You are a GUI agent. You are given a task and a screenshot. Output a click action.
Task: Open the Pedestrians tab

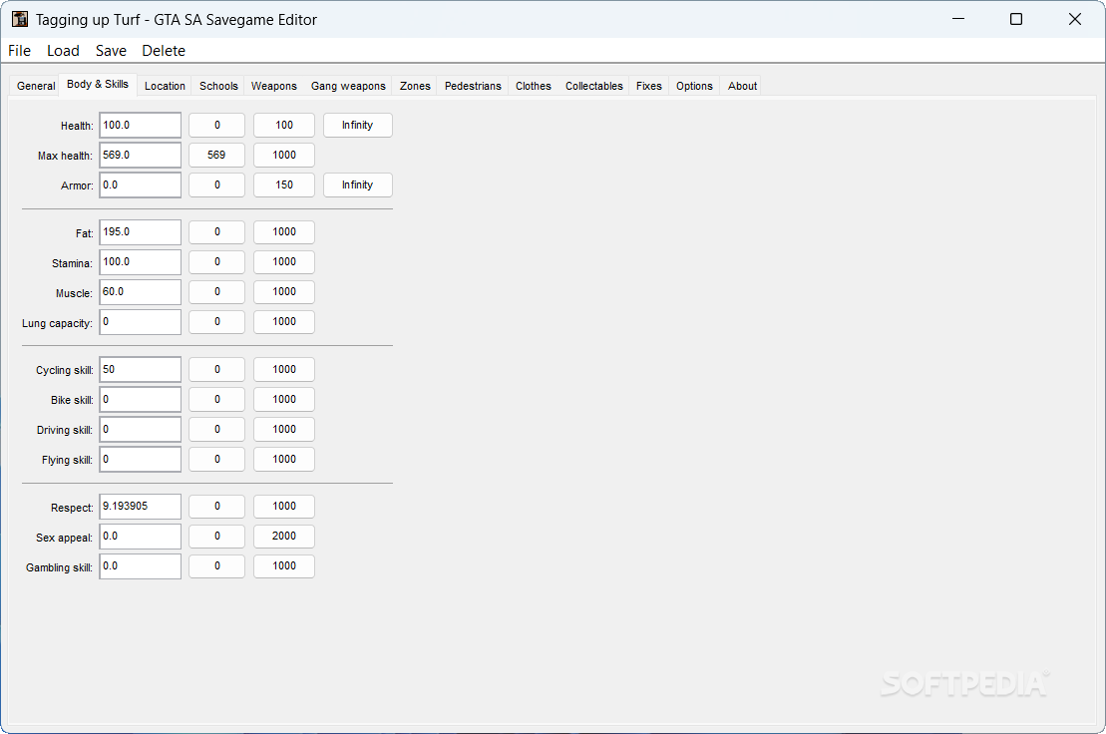473,86
